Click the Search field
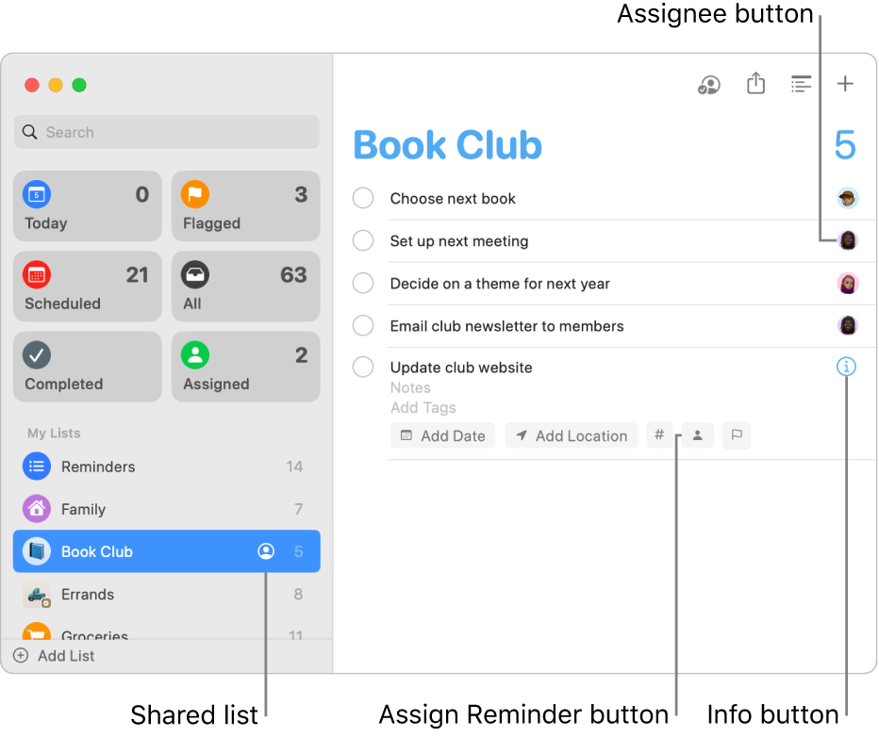 tap(166, 132)
